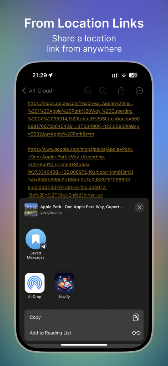Tap the battery indicator showing 55
Screen dimensions: 168x366
coord(133,75)
